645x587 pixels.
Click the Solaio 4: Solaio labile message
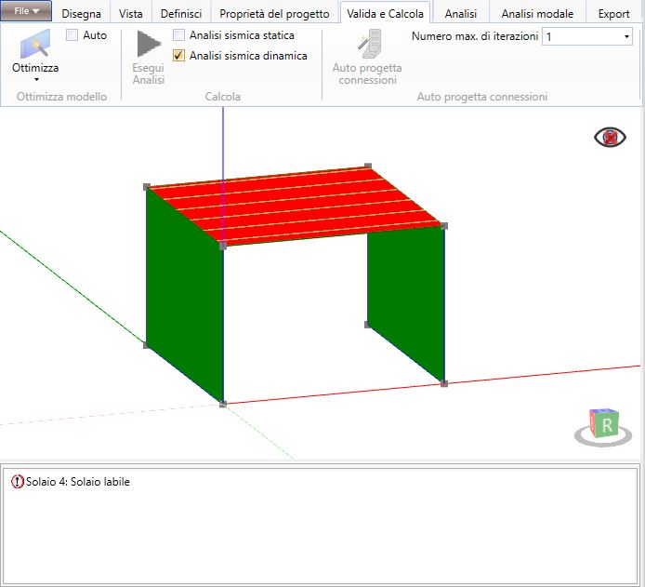click(x=78, y=482)
